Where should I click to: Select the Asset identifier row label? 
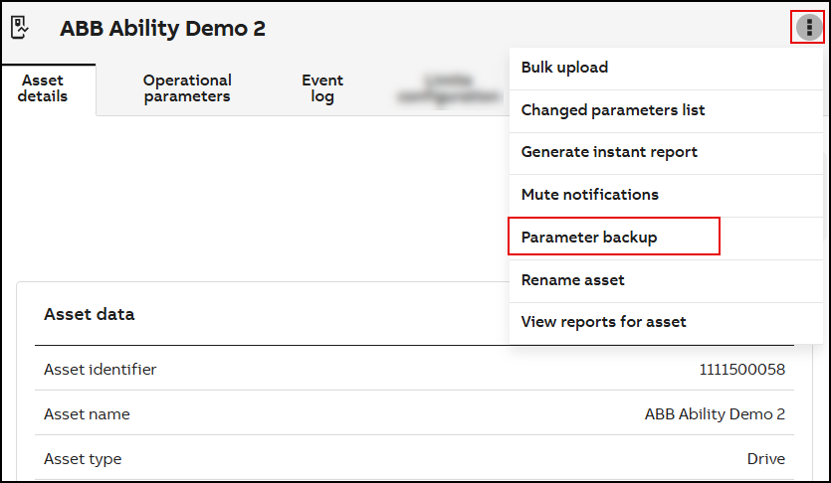pos(101,370)
